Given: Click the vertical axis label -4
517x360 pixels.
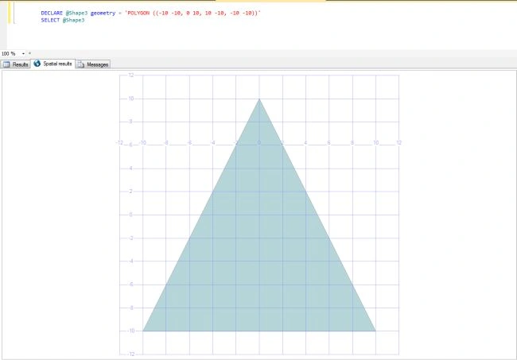Looking at the screenshot, I should point(131,261).
